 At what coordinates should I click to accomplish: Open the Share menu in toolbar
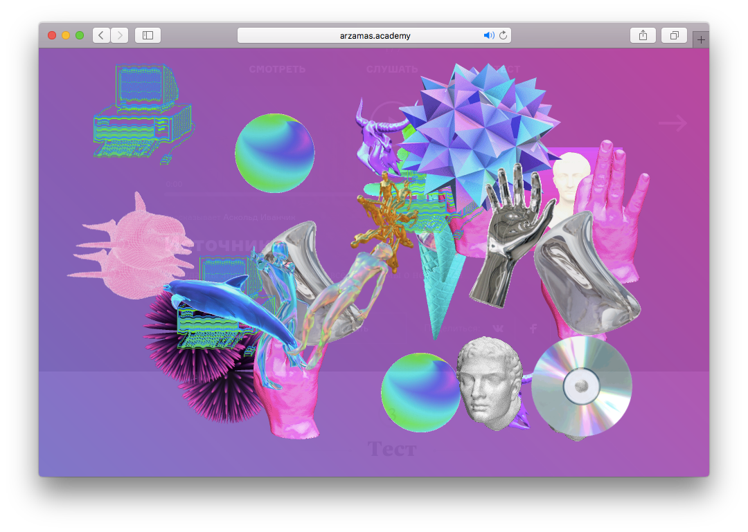click(x=643, y=35)
